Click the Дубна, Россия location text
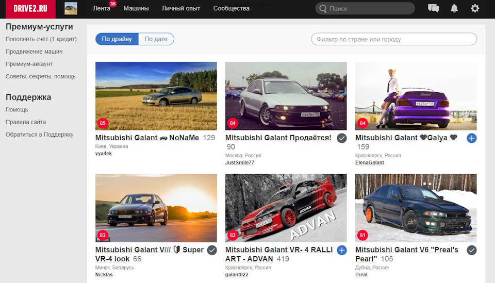The height and width of the screenshot is (283, 495). tap(372, 268)
